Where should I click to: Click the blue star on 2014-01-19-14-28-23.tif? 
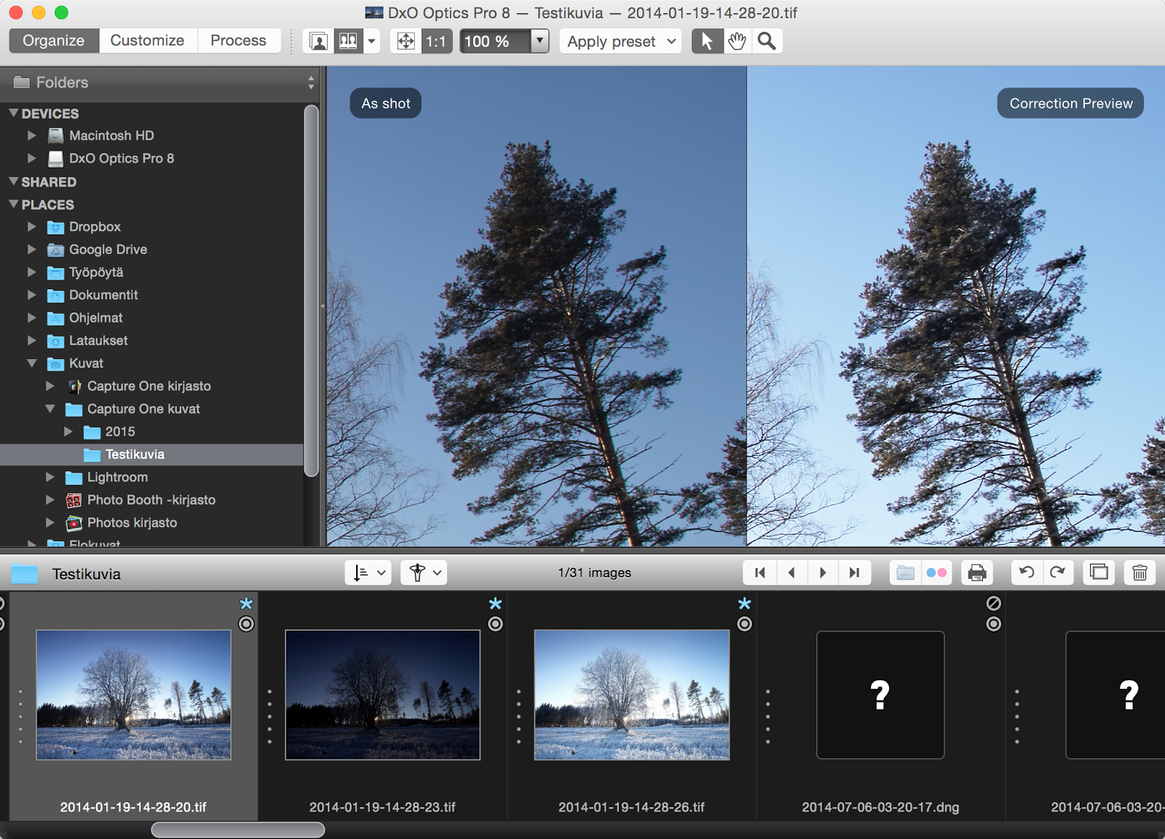pos(496,604)
